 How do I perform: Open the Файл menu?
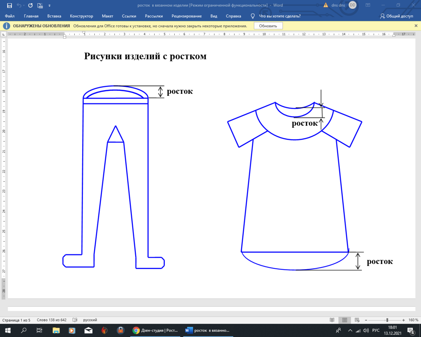(x=10, y=16)
